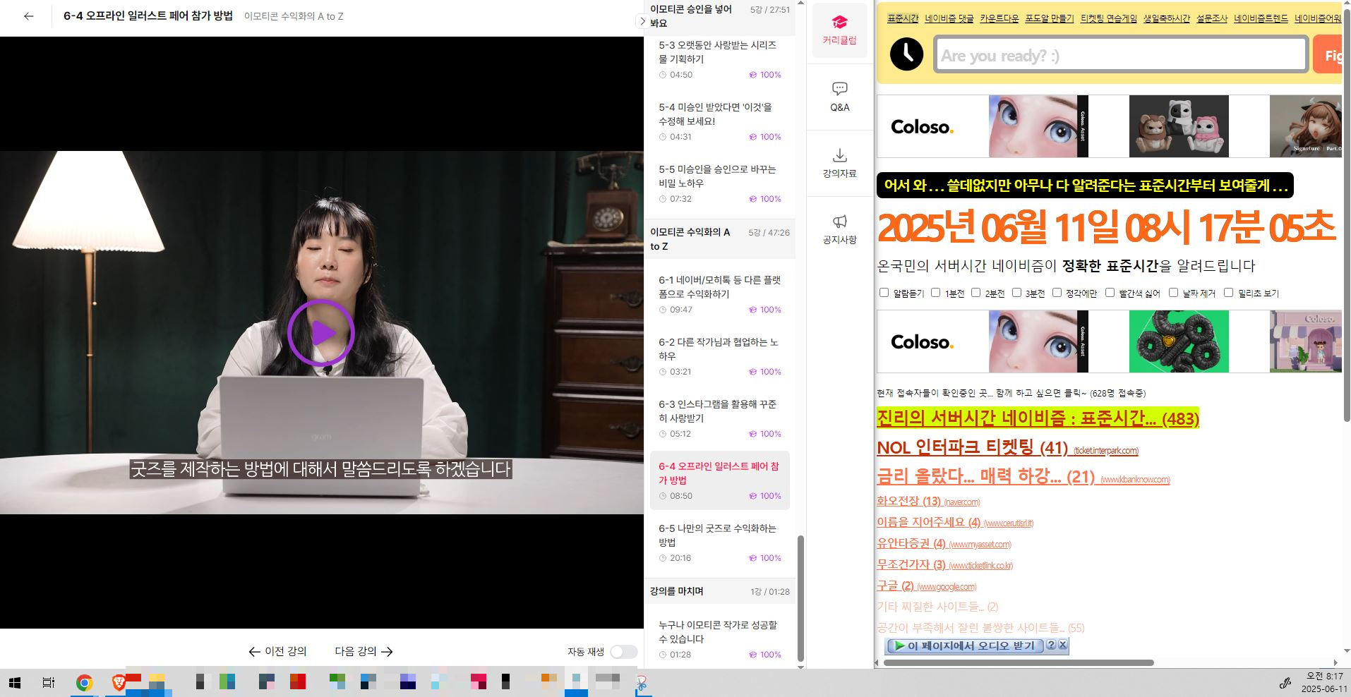The image size is (1351, 697).
Task: Open the 표준시간 tab link
Action: coord(903,18)
